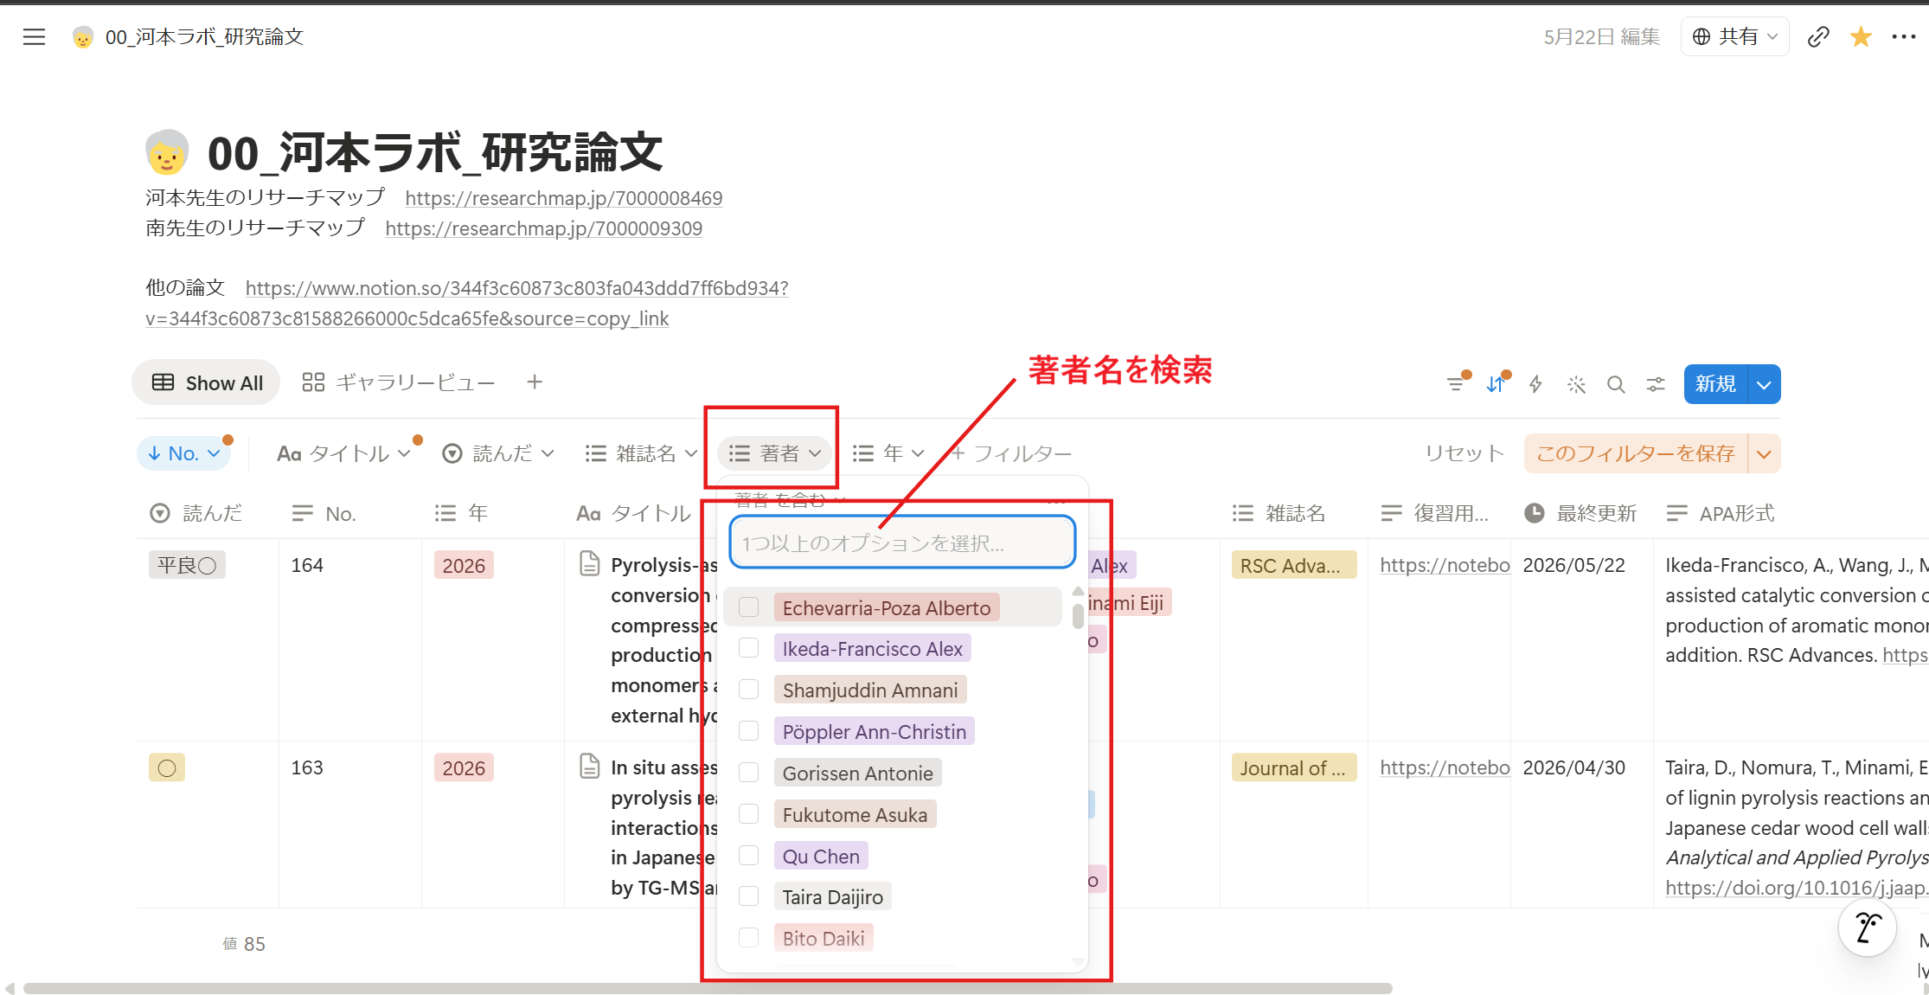
Task: Toggle the 著者 filter dropdown
Action: click(x=775, y=453)
